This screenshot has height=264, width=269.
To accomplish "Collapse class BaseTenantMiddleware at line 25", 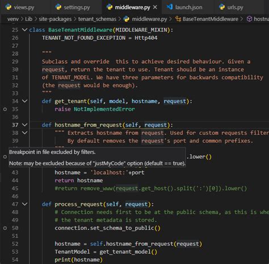I will pos(24,30).
